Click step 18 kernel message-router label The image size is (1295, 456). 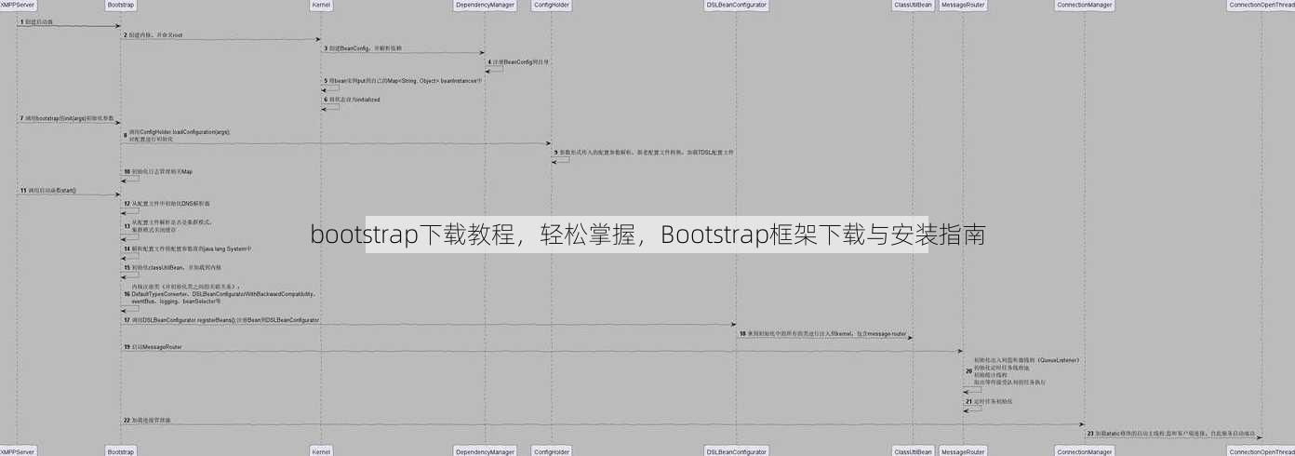[x=822, y=333]
